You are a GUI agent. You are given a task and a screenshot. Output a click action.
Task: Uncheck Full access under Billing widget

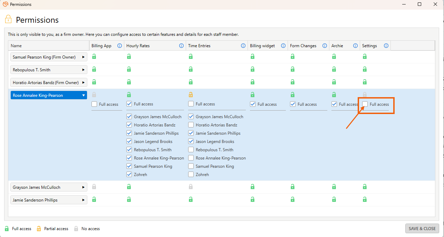click(253, 104)
